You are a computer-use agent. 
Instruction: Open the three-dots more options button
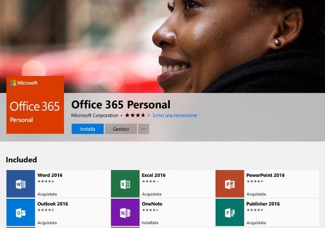click(144, 129)
